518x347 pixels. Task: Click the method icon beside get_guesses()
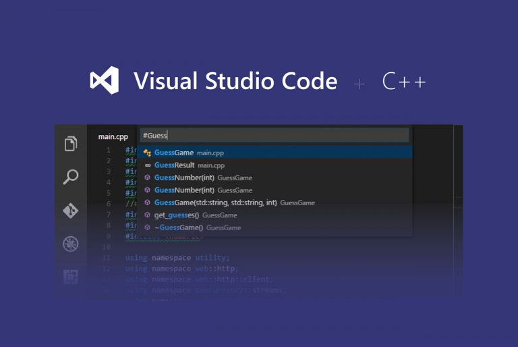pyautogui.click(x=147, y=215)
